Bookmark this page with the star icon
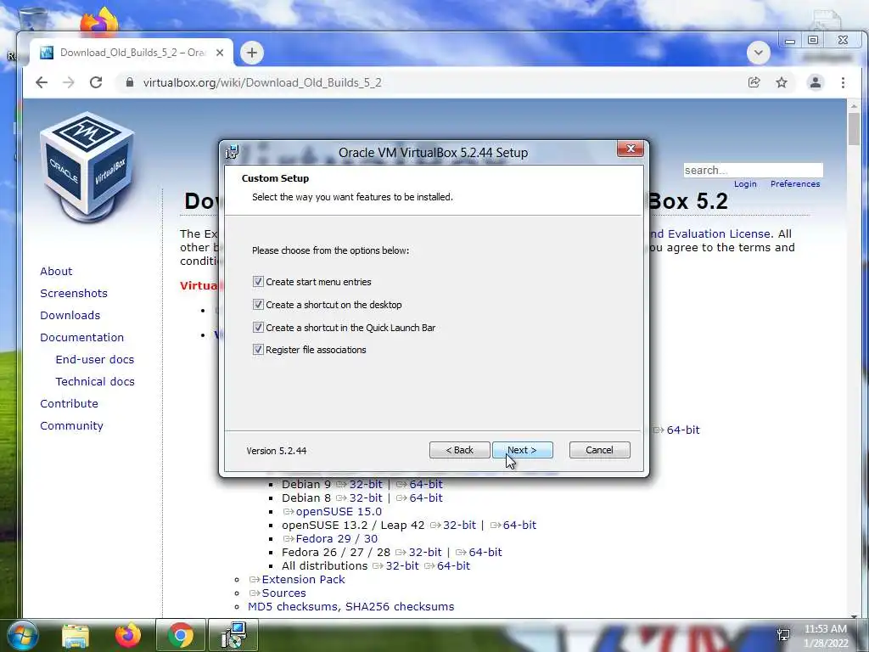Image resolution: width=869 pixels, height=652 pixels. [782, 82]
